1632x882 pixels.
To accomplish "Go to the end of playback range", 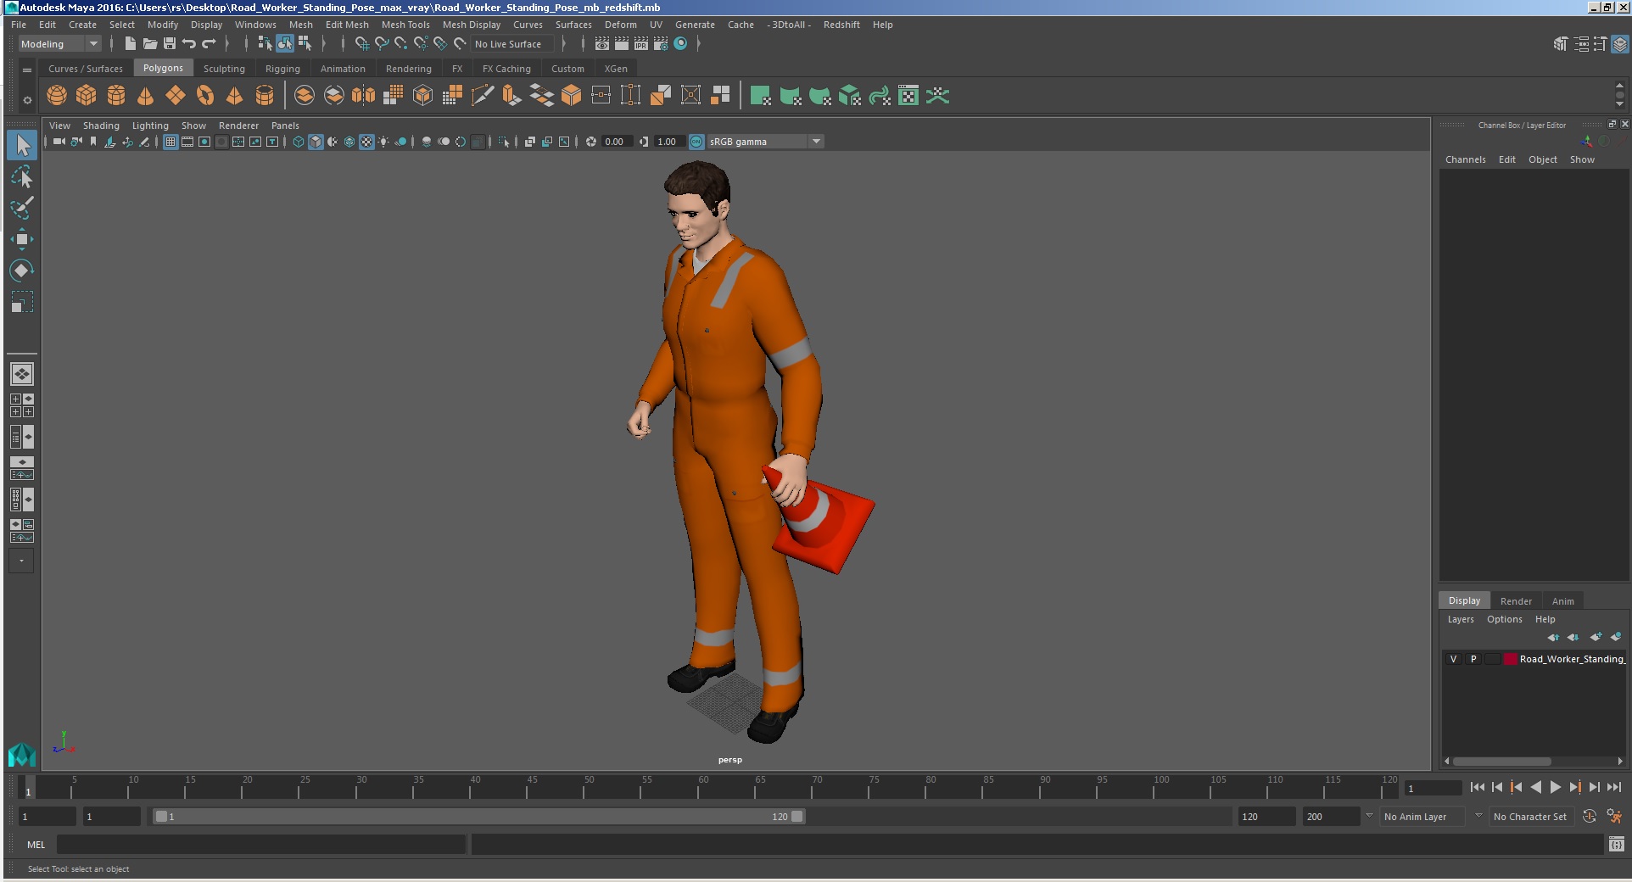I will [x=1613, y=787].
